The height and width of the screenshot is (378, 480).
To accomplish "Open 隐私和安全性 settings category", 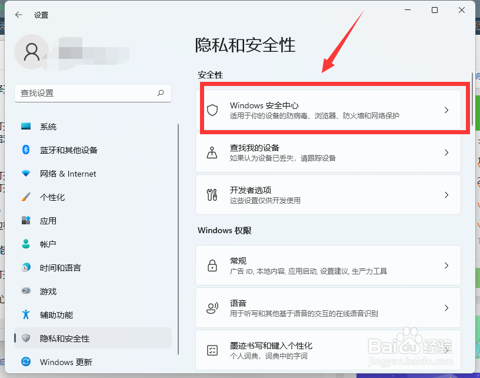I will pyautogui.click(x=93, y=338).
